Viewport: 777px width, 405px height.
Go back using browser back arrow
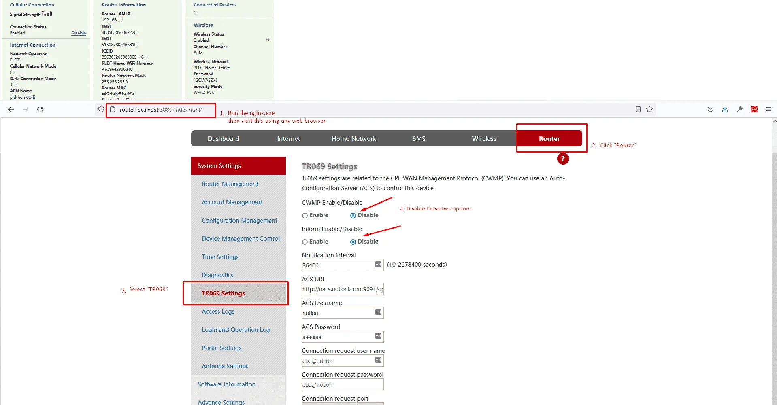[11, 110]
